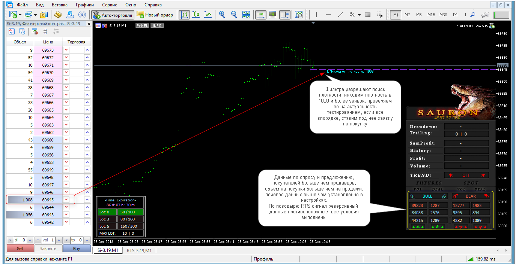
Task: Open the graphic objects dropdown arrow
Action: click(359, 15)
